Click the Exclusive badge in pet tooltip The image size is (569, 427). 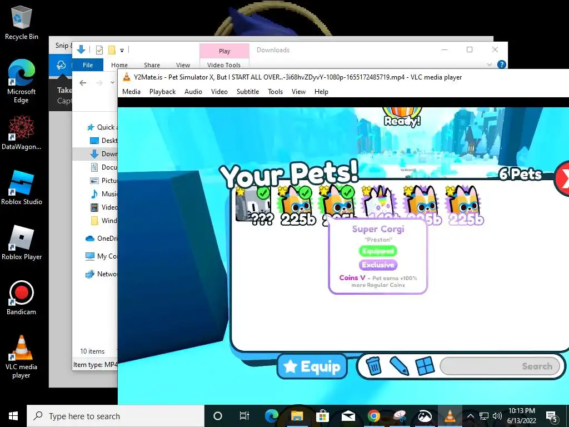click(x=378, y=265)
